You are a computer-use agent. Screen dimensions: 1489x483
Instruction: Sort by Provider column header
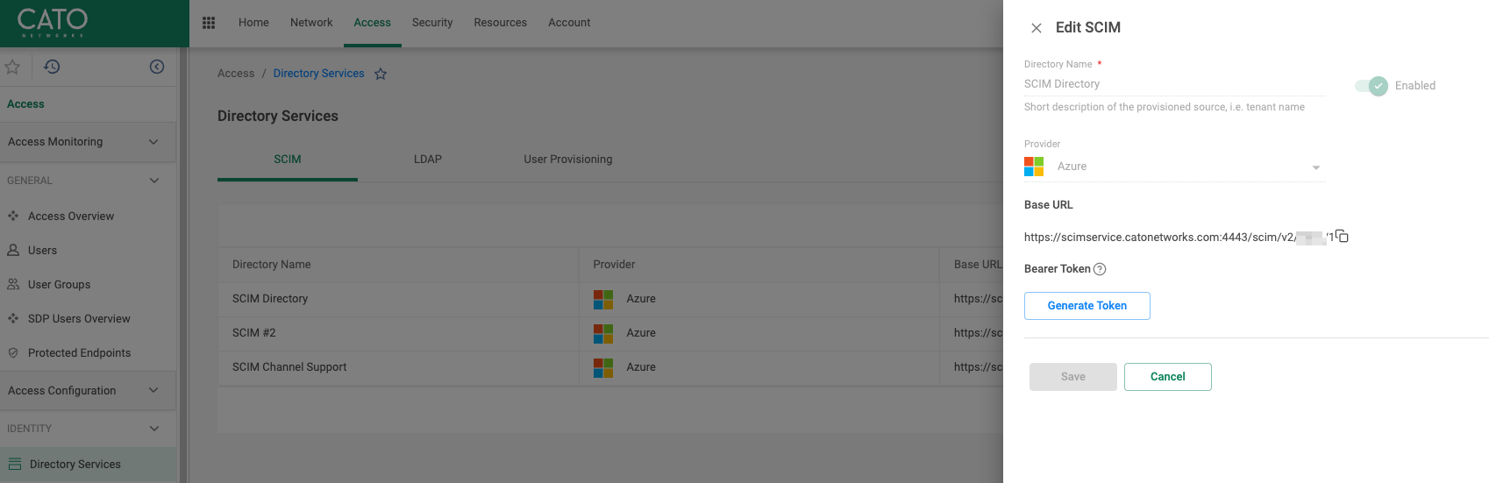pos(614,265)
